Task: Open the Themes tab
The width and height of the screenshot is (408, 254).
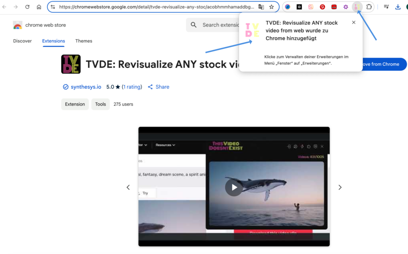Action: 84,41
